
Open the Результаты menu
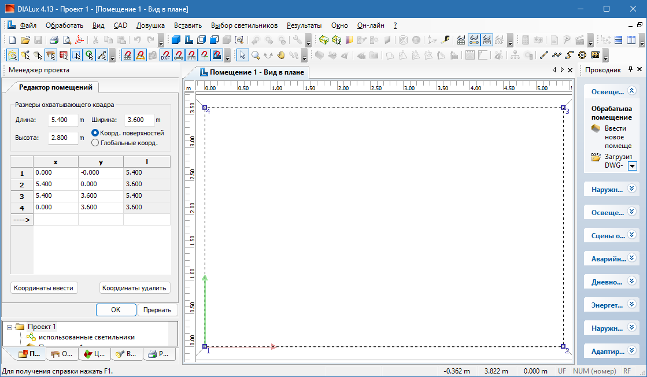(304, 25)
